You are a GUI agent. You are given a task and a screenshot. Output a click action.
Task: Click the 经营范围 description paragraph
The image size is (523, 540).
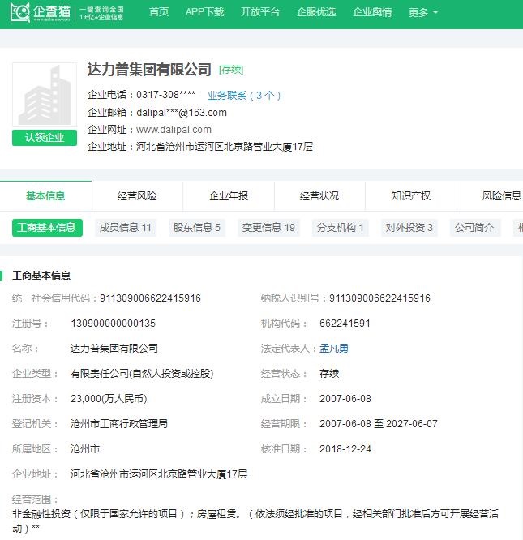pyautogui.click(x=255, y=521)
